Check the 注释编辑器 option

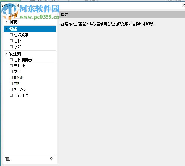11,60
